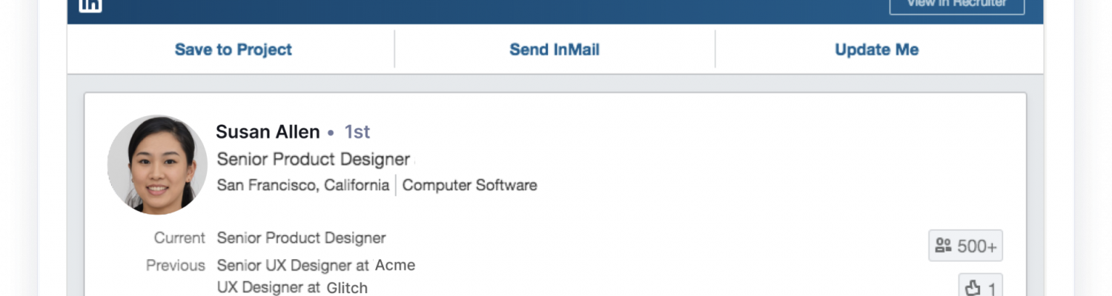Click the thumbs-up endorsements icon
Viewport: 1112px width, 296px height.
973,287
